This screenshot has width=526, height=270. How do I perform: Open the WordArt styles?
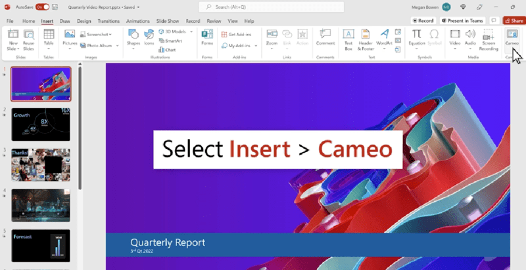pyautogui.click(x=385, y=39)
